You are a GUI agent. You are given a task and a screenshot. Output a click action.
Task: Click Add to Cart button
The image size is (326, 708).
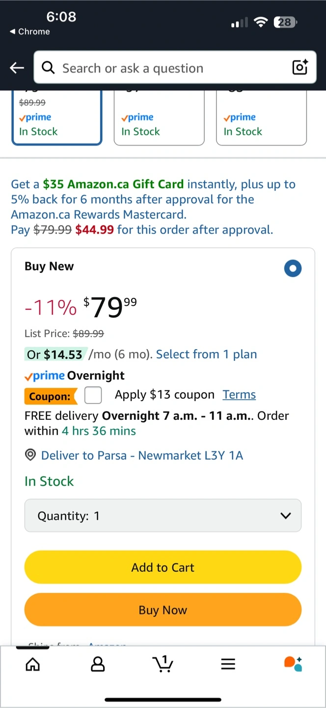click(x=163, y=567)
